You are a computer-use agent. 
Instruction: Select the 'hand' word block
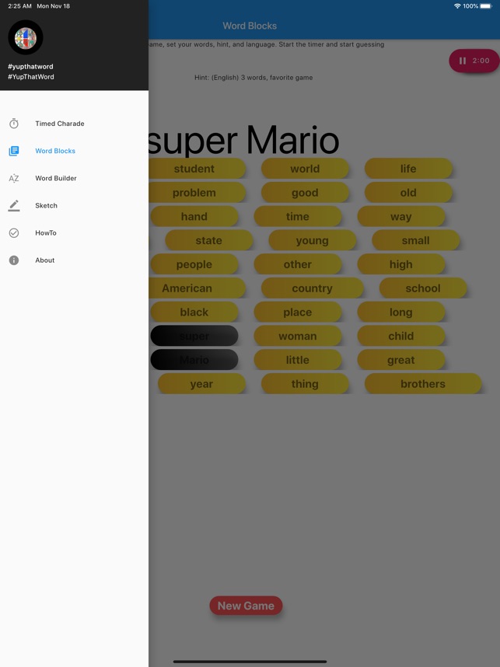194,216
